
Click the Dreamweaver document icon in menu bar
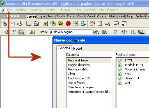coord(3,10)
